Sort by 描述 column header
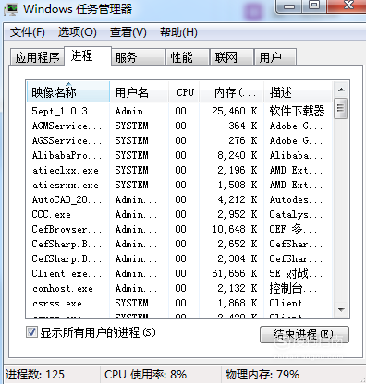Viewport: 366px width, 384px height. point(298,92)
